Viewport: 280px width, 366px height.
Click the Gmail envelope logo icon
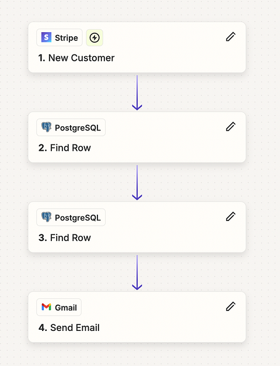coord(46,307)
